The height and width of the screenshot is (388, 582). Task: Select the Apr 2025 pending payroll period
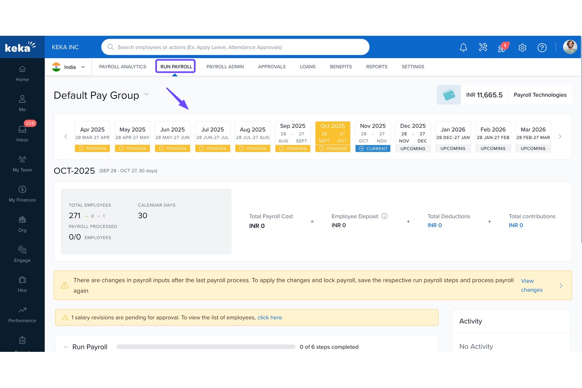92,137
